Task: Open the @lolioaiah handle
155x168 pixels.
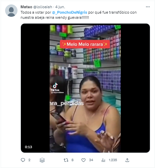Action: tap(43, 7)
